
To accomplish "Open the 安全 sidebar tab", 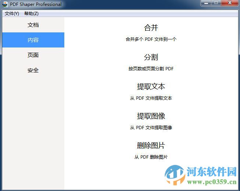I will point(33,70).
